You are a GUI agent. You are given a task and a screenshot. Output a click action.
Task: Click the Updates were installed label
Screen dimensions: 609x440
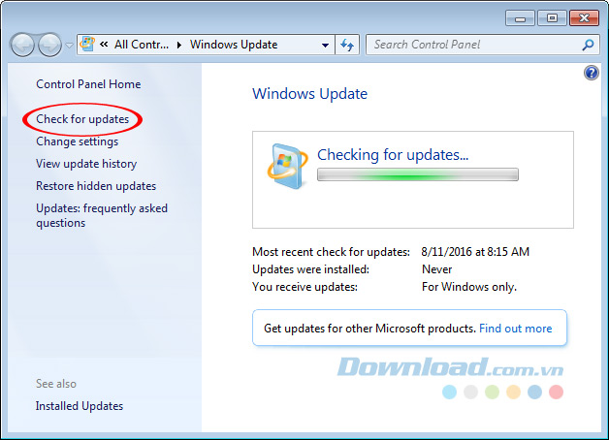(x=310, y=269)
